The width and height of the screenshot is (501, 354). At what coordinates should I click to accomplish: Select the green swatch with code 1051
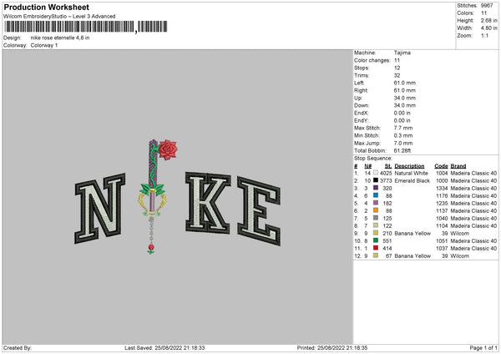(x=376, y=240)
